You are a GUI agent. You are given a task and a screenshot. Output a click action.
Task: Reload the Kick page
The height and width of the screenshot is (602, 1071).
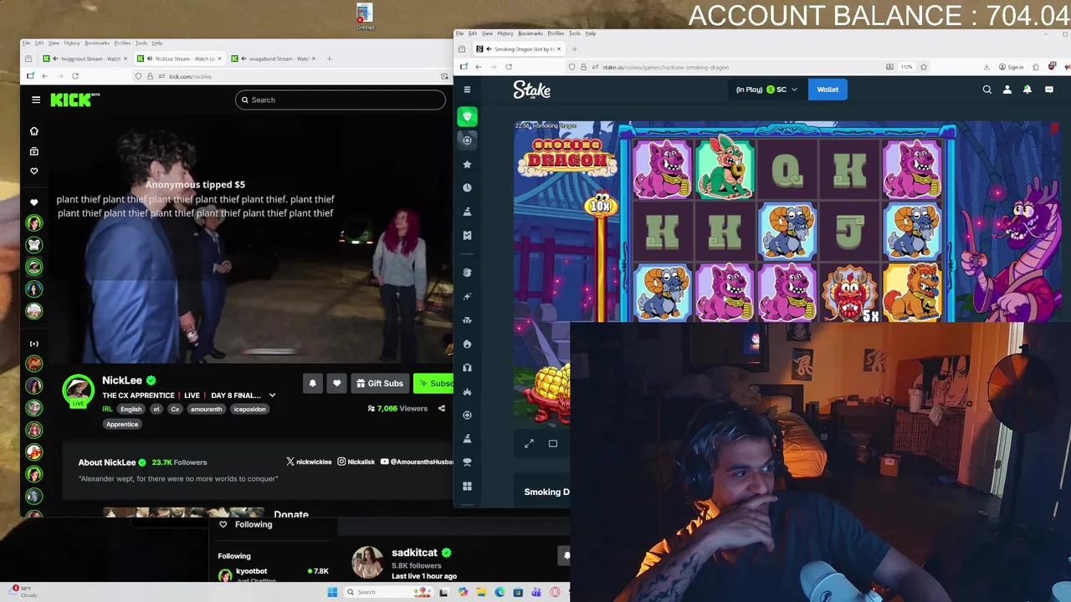(75, 76)
